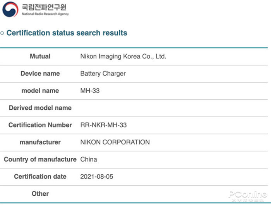
Task: Select the NIKON CORPORATION value
Action: [115, 142]
